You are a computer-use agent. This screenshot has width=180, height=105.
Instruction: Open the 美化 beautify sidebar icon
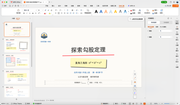click(177, 38)
